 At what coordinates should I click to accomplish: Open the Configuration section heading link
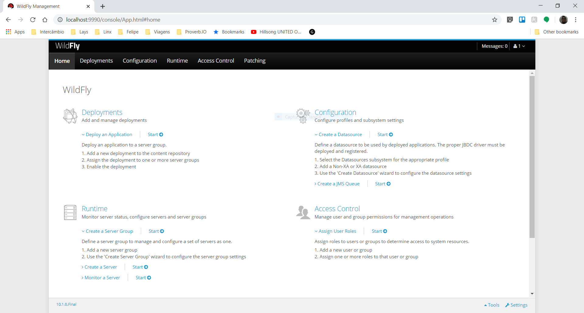click(x=335, y=112)
